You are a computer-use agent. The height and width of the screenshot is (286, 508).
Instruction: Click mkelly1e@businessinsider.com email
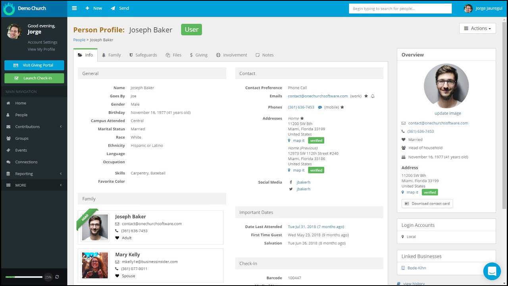tap(150, 262)
